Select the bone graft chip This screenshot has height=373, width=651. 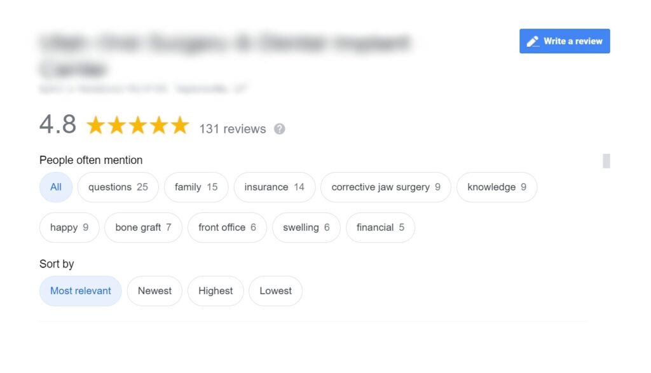[x=143, y=227]
